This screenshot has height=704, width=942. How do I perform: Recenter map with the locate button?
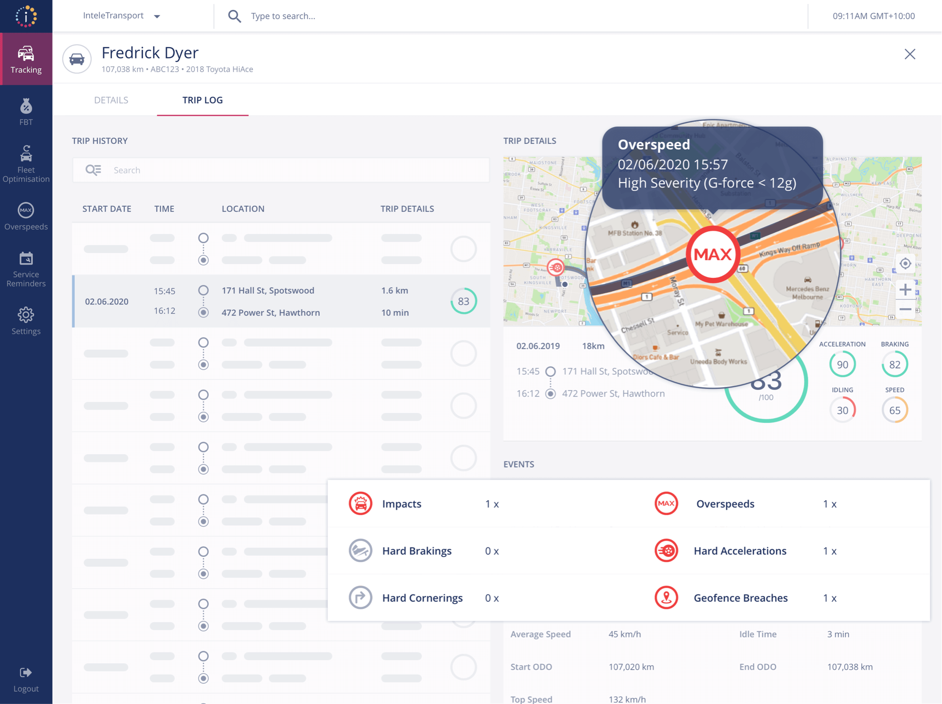coord(905,264)
